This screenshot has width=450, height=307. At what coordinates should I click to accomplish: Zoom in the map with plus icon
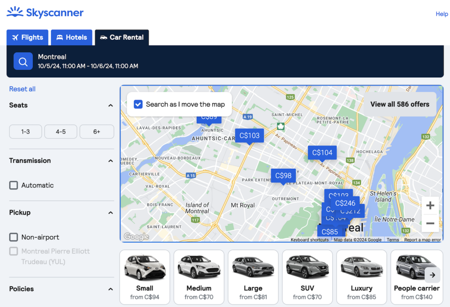(430, 205)
